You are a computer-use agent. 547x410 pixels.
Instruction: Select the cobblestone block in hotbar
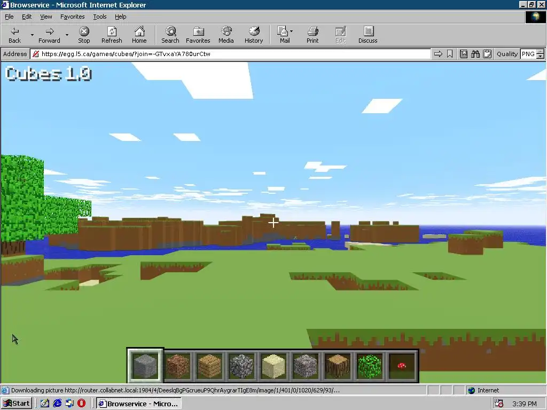[241, 366]
